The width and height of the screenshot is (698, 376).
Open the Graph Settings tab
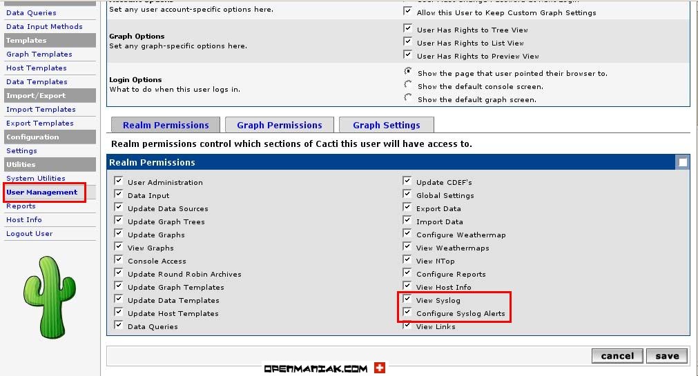pos(386,125)
